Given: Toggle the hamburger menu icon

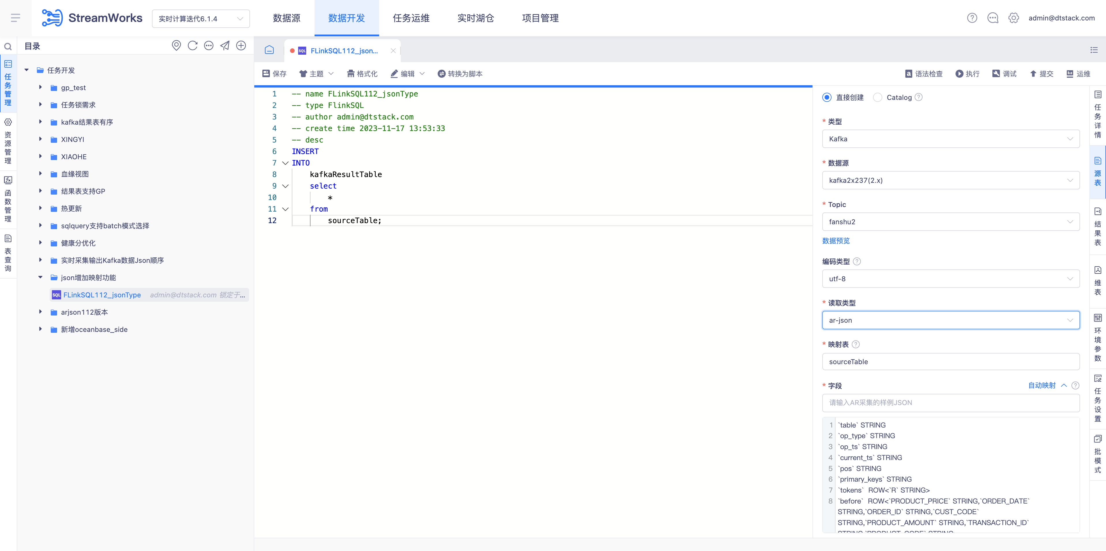Looking at the screenshot, I should point(16,18).
